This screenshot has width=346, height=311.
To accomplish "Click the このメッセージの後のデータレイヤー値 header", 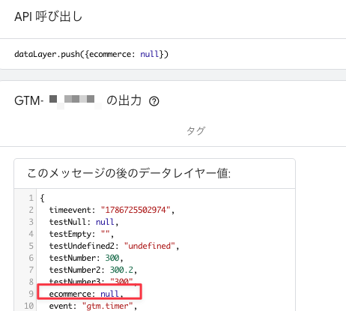I will tap(129, 173).
